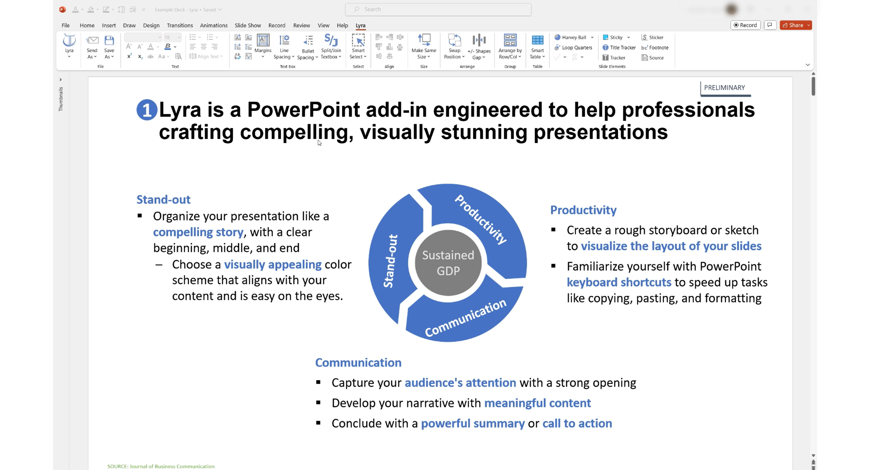Insert a Footnote element
This screenshot has width=870, height=470.
[x=655, y=47]
